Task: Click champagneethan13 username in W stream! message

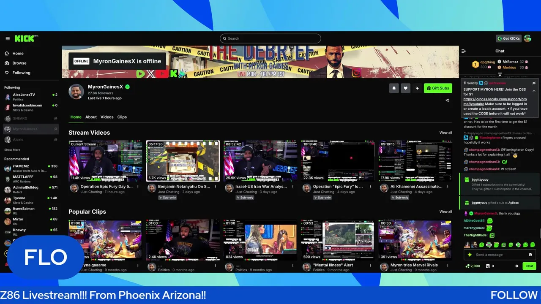Action: [484, 169]
